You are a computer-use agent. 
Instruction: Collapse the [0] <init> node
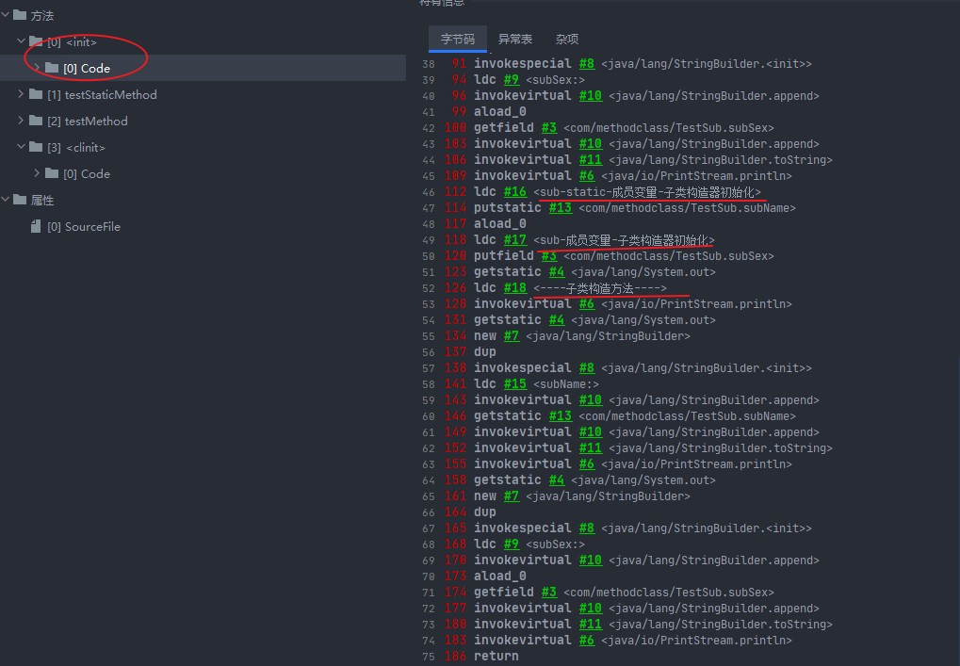(22, 41)
